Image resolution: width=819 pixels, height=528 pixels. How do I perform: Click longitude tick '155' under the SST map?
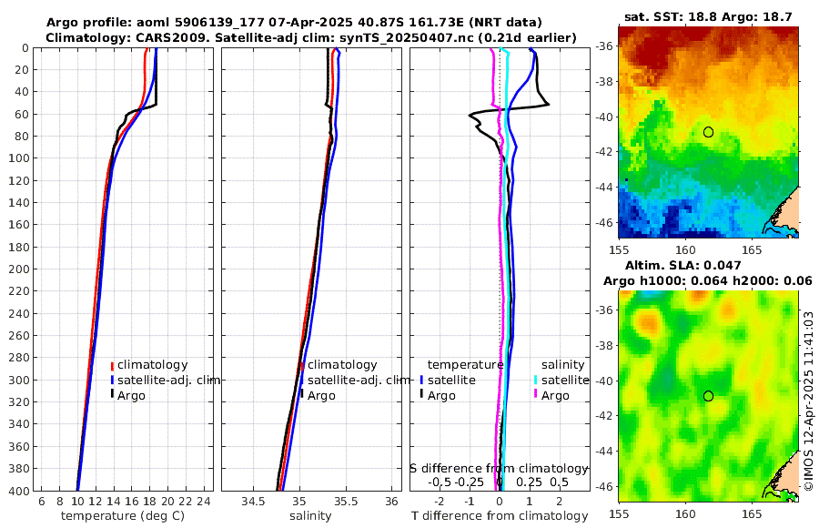[619, 250]
